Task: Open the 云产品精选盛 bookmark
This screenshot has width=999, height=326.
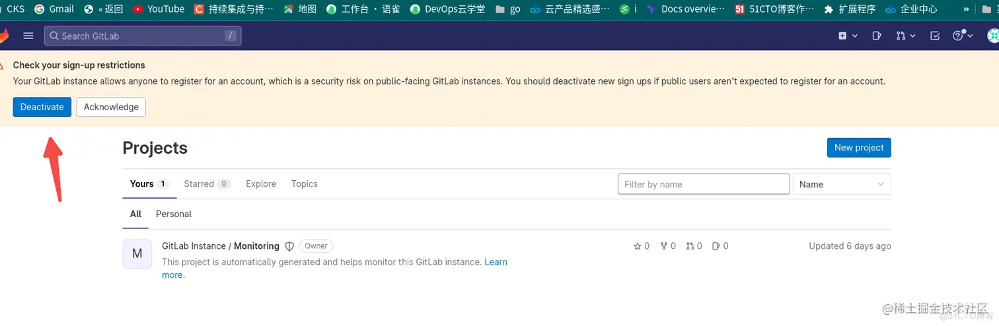Action: pos(570,9)
